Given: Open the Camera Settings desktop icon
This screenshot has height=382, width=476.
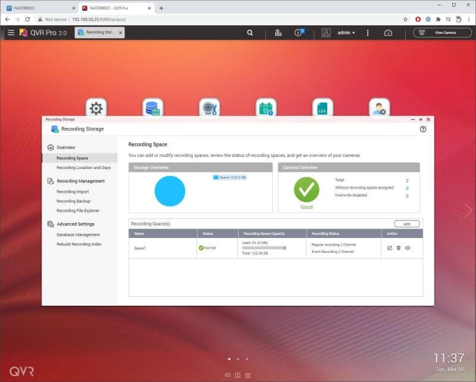Looking at the screenshot, I should (209, 108).
